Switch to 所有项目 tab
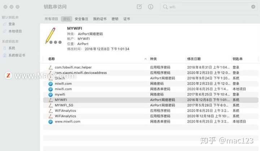The width and height of the screenshot is (260, 151). [51, 19]
